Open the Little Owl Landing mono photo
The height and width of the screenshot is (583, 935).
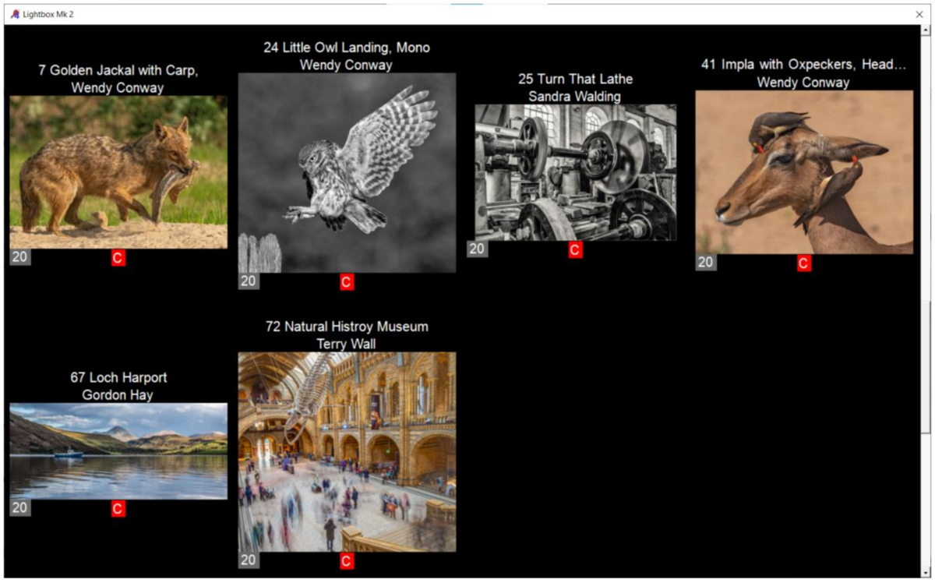(347, 173)
